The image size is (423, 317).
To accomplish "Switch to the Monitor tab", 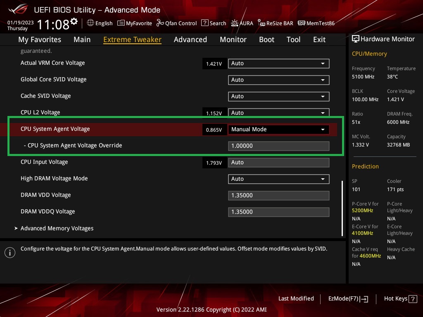I will (x=233, y=40).
